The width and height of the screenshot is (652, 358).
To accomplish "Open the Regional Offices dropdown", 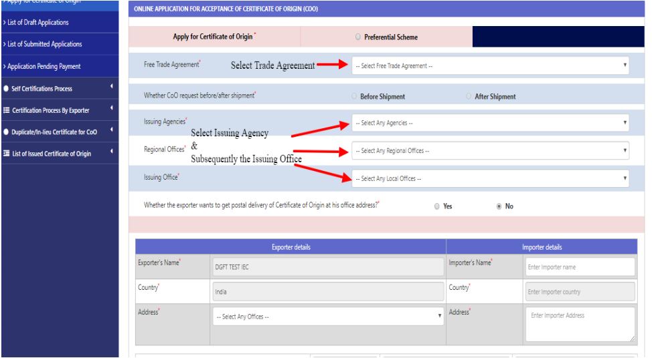I will coord(491,151).
